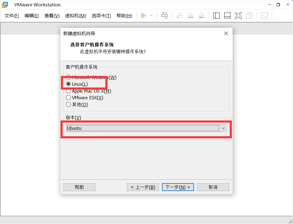This screenshot has height=224, width=293.
Task: Click the Unity mode icon
Action: pos(249,16)
